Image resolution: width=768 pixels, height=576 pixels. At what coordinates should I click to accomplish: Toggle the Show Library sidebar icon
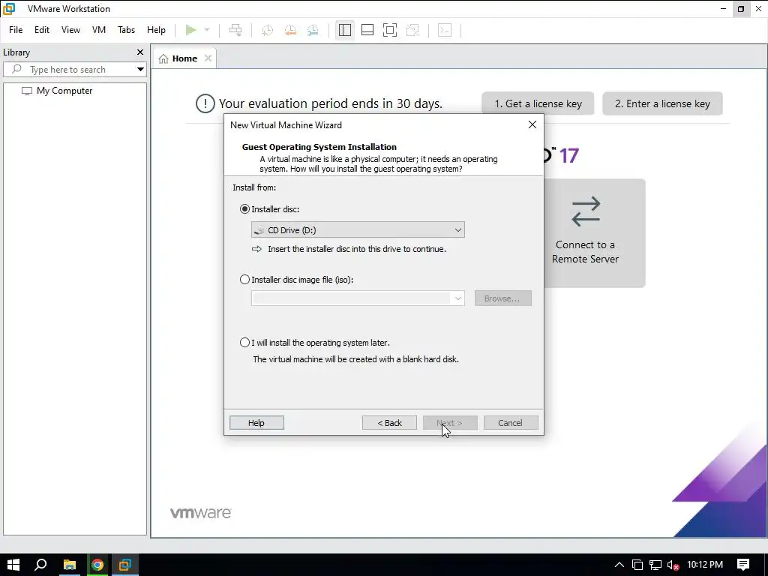[345, 30]
